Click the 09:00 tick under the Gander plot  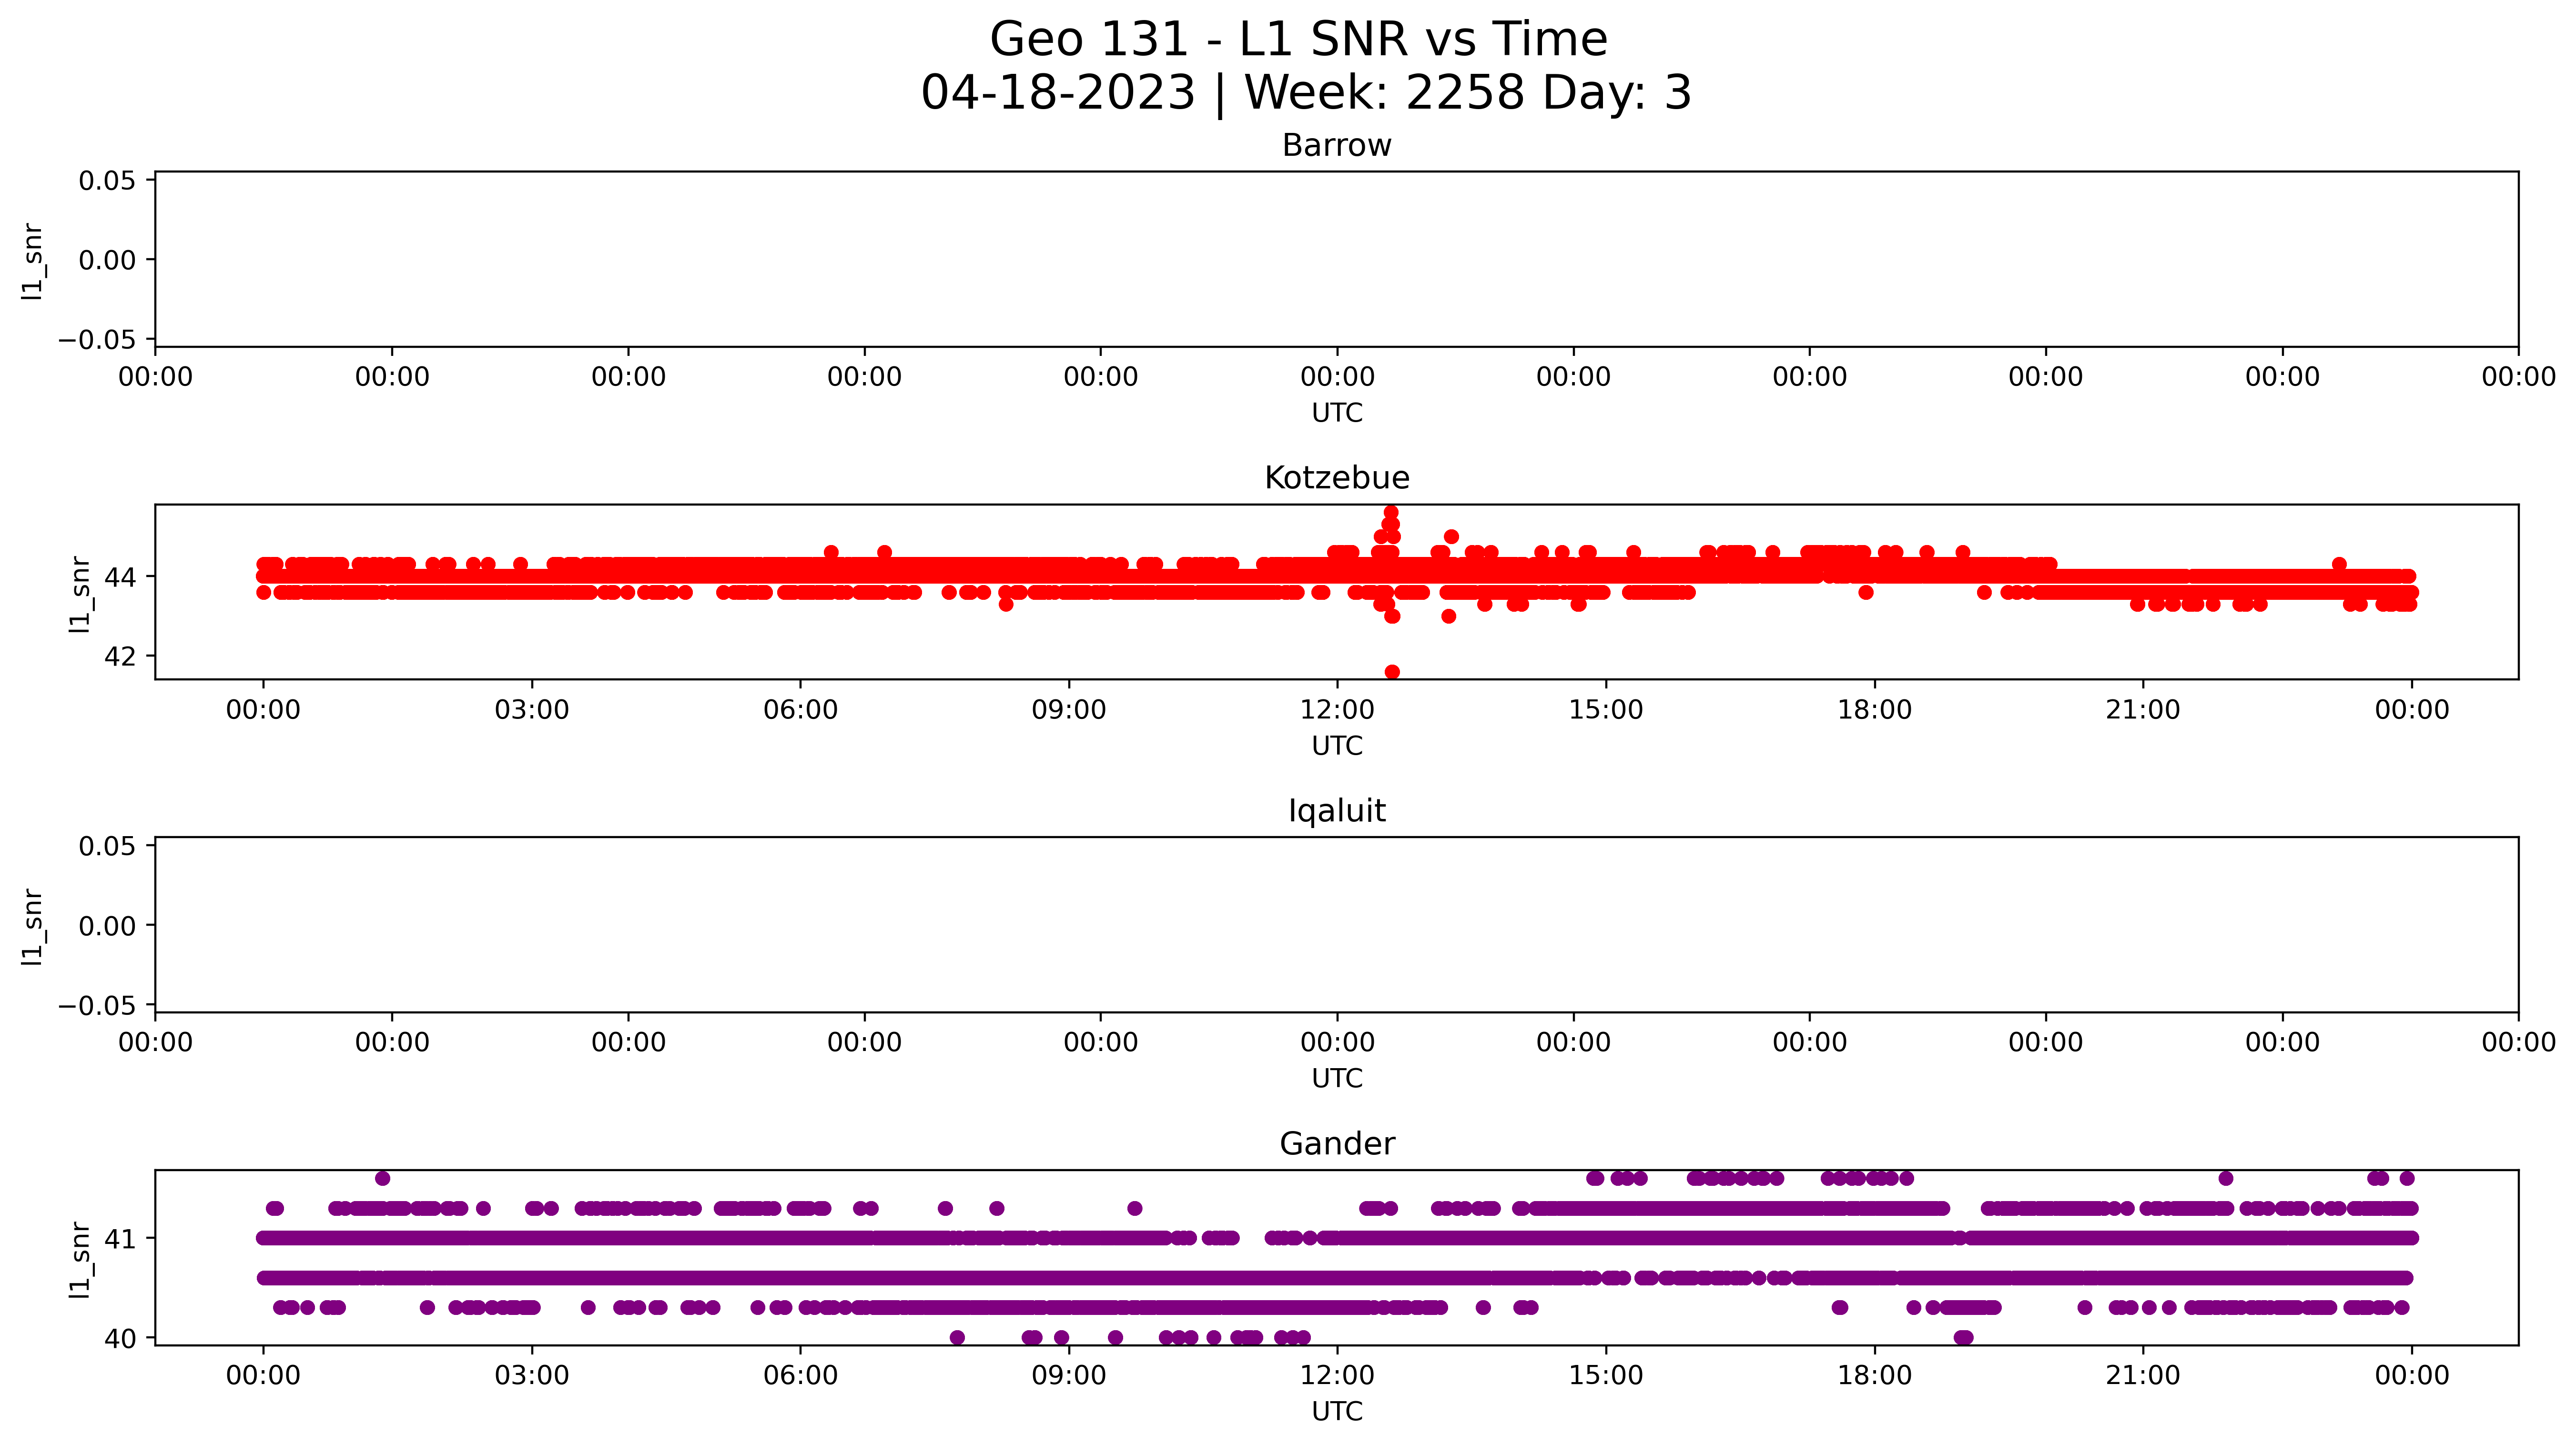click(x=1069, y=1376)
